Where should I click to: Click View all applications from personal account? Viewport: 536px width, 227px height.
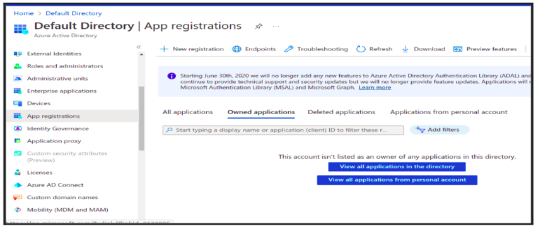click(397, 180)
